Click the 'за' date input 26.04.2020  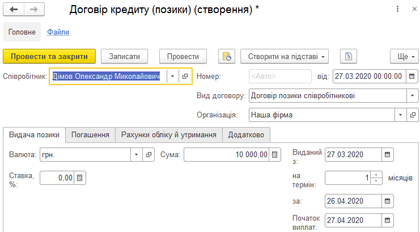coord(353,201)
